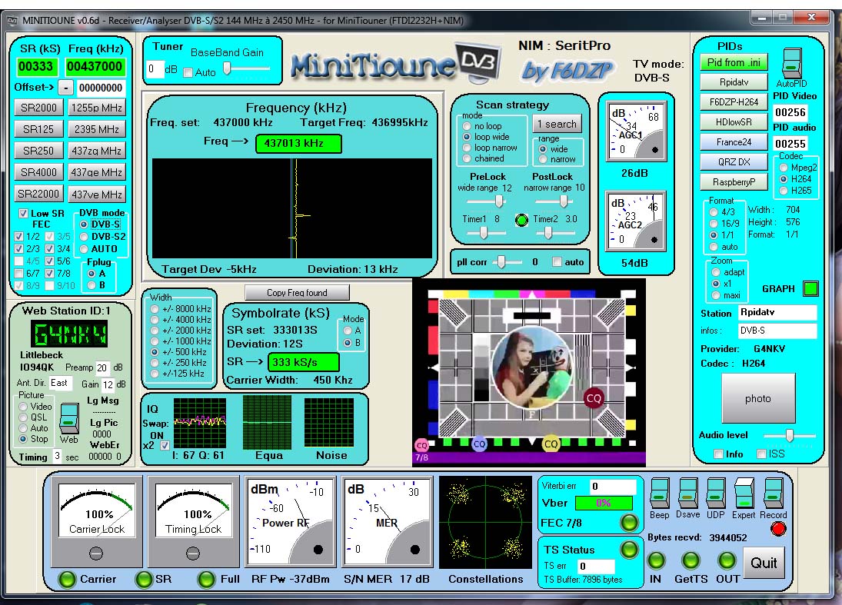This screenshot has width=842, height=605.
Task: Click the GetTS status LED
Action: point(691,560)
